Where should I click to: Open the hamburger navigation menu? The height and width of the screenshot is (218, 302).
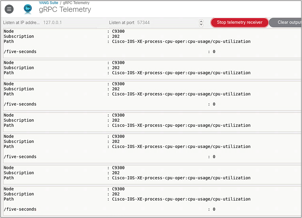tap(9, 9)
